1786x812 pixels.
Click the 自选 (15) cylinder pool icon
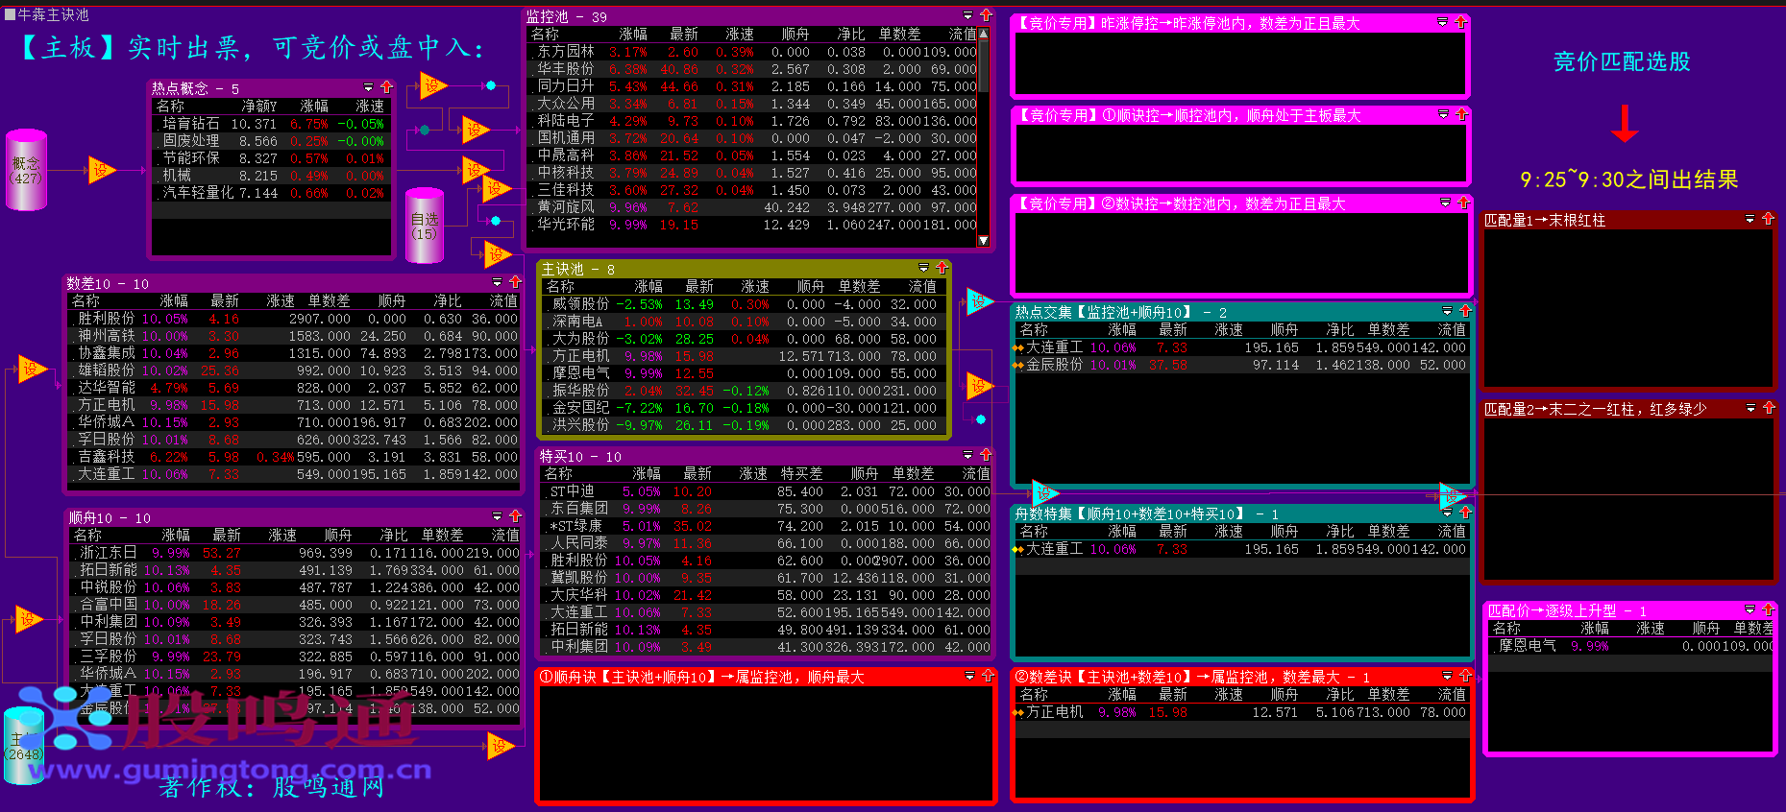[424, 227]
